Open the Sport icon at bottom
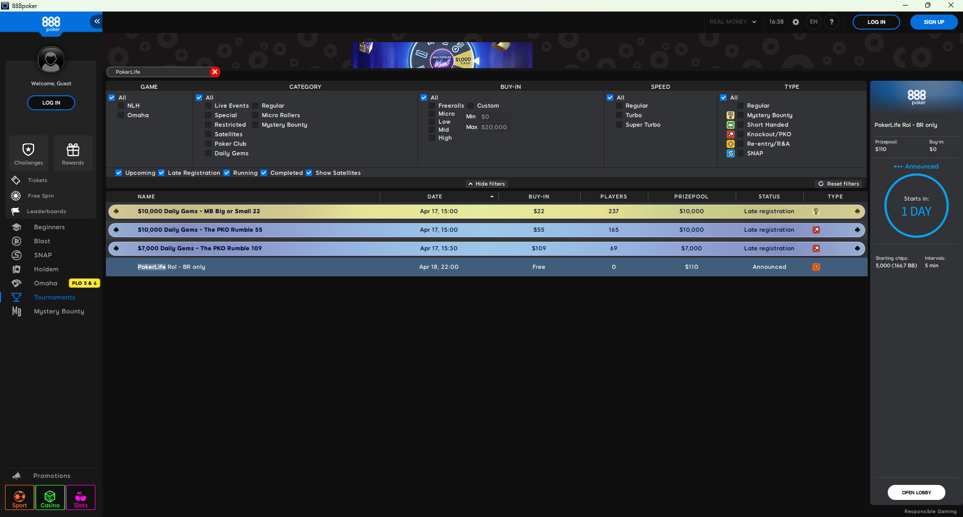The width and height of the screenshot is (963, 517). pos(20,497)
